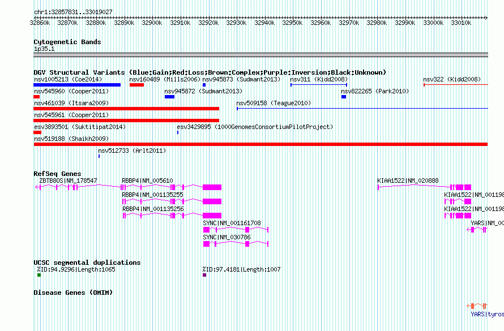Click the first exon block of SYNC|NM_001161708
Image resolution: width=504 pixels, height=331 pixels.
pyautogui.click(x=206, y=230)
